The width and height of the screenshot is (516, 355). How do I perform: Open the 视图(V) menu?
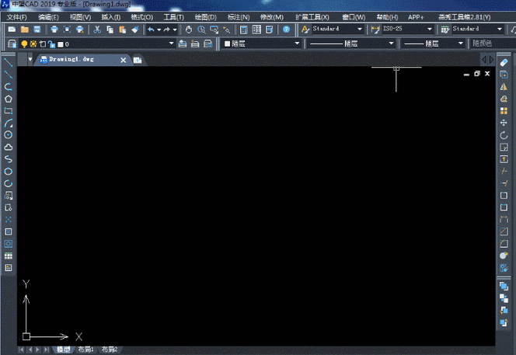pos(80,17)
